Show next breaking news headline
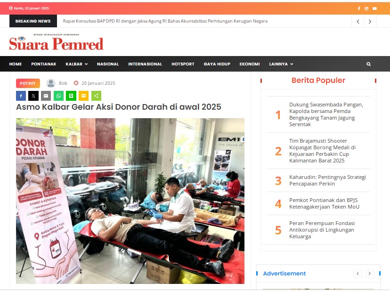Screen dimensions: 390x291 tap(370, 21)
